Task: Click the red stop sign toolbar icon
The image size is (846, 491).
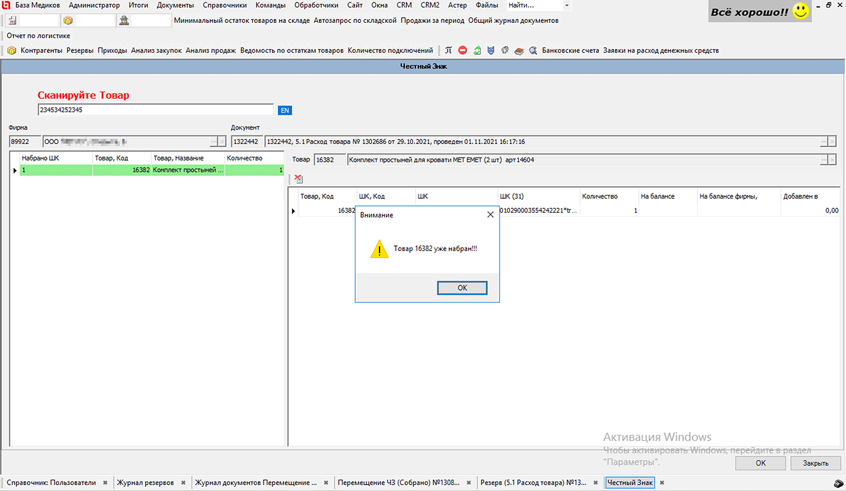Action: point(462,51)
